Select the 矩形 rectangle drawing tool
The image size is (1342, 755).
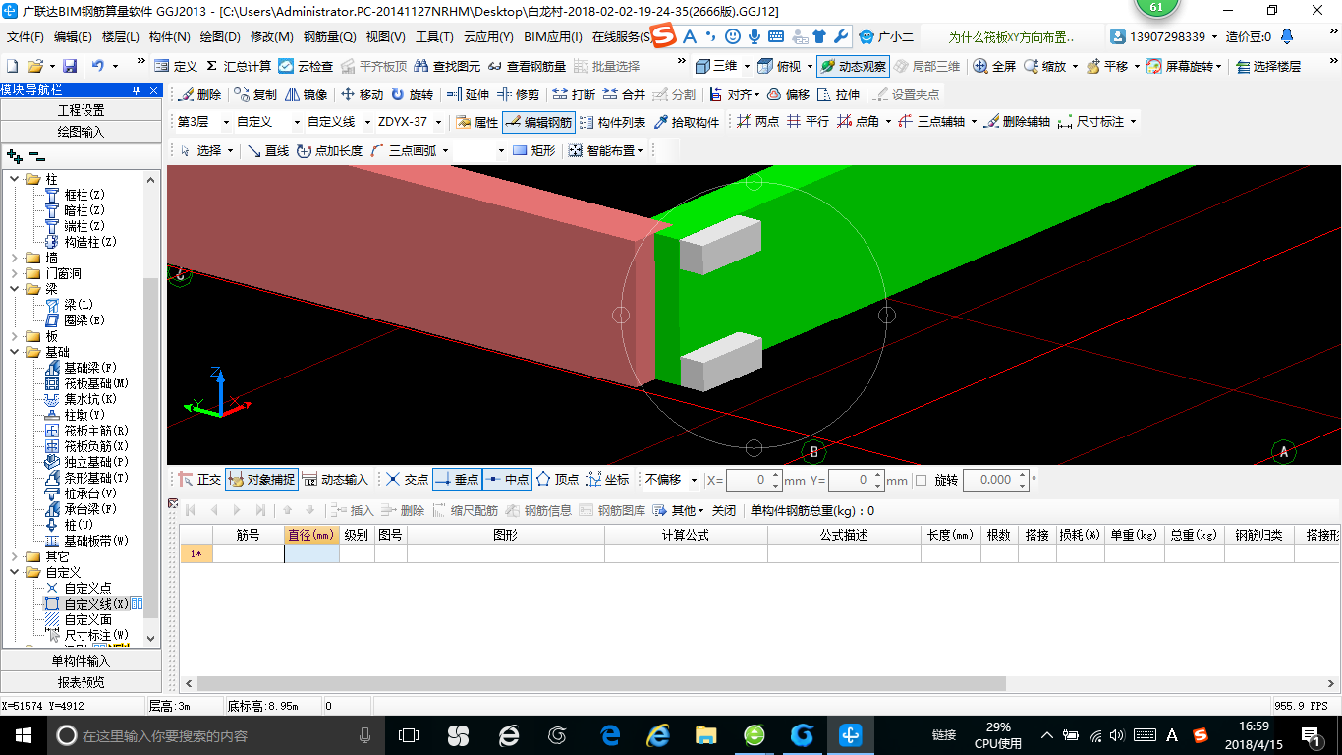coord(533,150)
